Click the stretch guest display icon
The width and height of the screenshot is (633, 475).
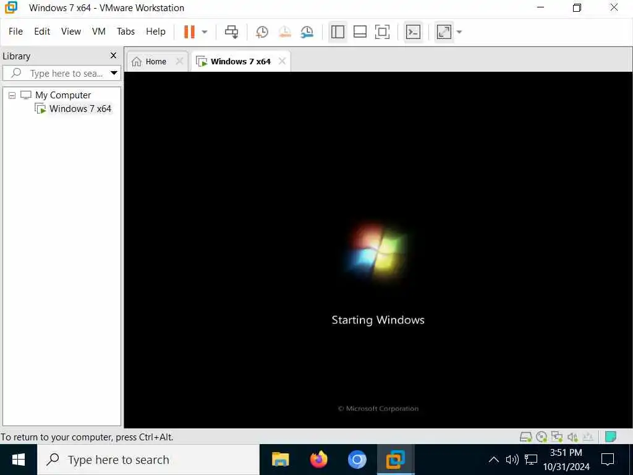[444, 32]
